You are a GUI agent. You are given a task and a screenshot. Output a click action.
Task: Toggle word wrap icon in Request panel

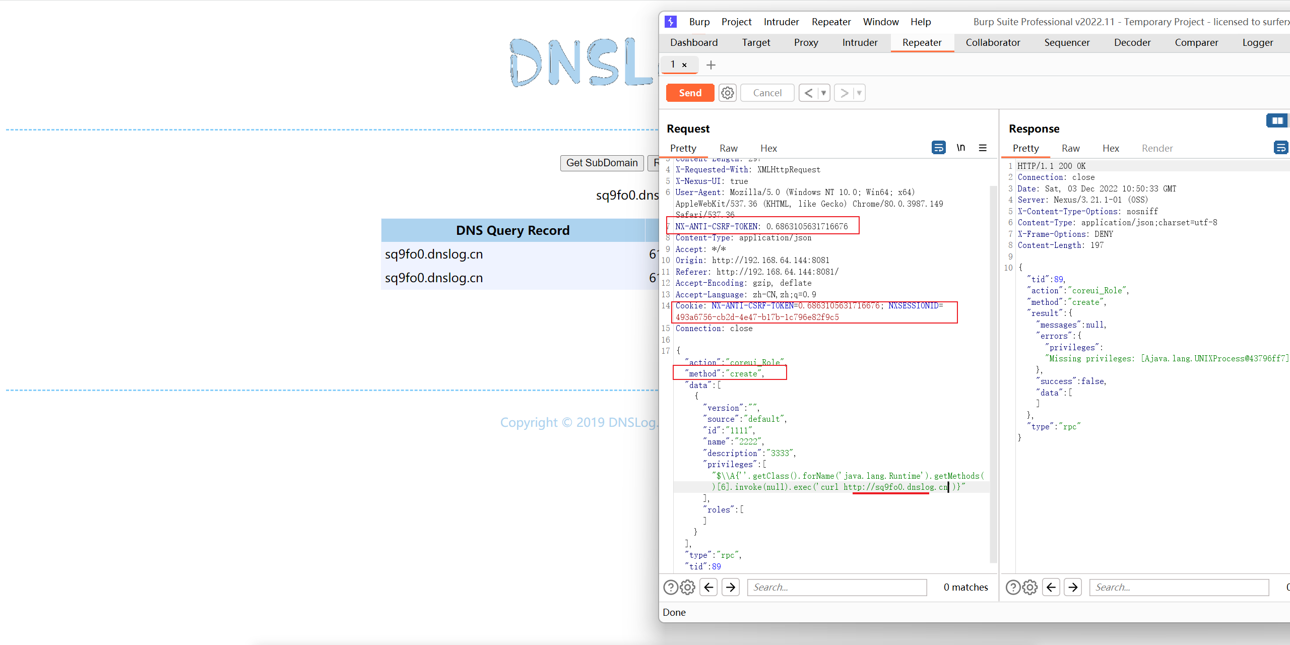pos(938,148)
